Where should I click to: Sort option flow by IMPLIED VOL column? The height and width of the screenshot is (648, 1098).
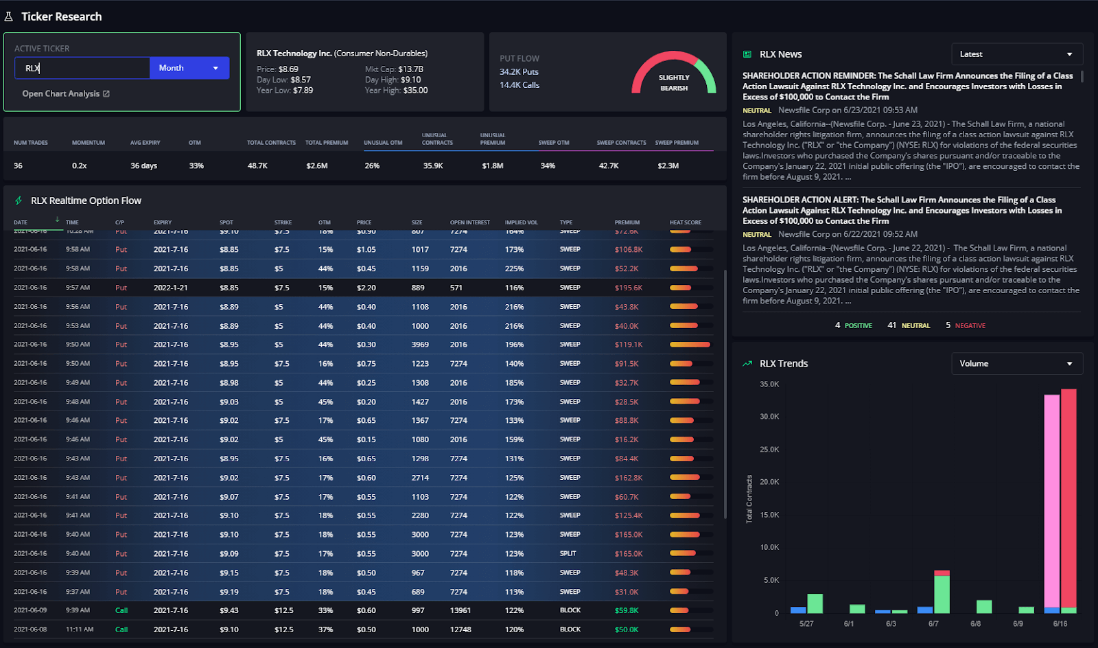pyautogui.click(x=522, y=222)
